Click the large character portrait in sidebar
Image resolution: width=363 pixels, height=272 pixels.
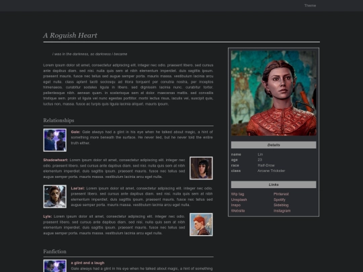coord(274,93)
